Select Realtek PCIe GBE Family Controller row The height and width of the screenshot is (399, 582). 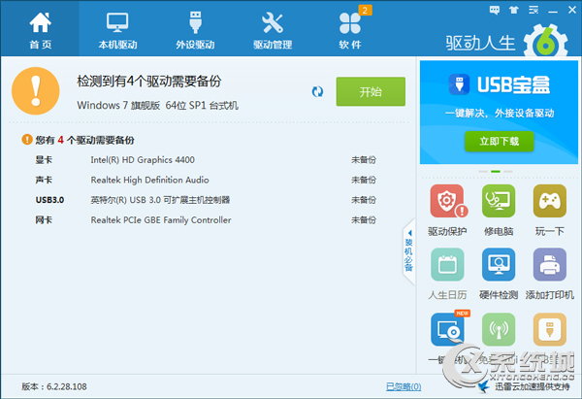206,220
